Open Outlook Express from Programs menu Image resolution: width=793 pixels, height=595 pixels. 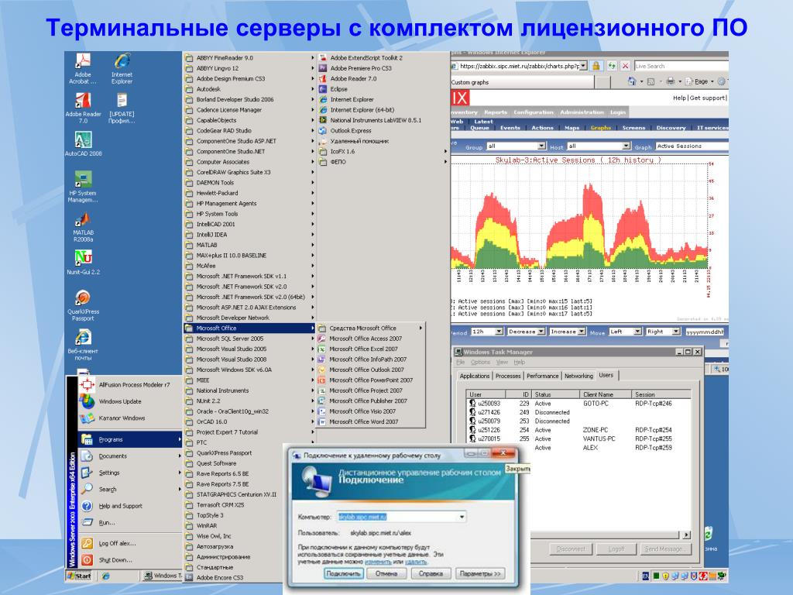(383, 130)
